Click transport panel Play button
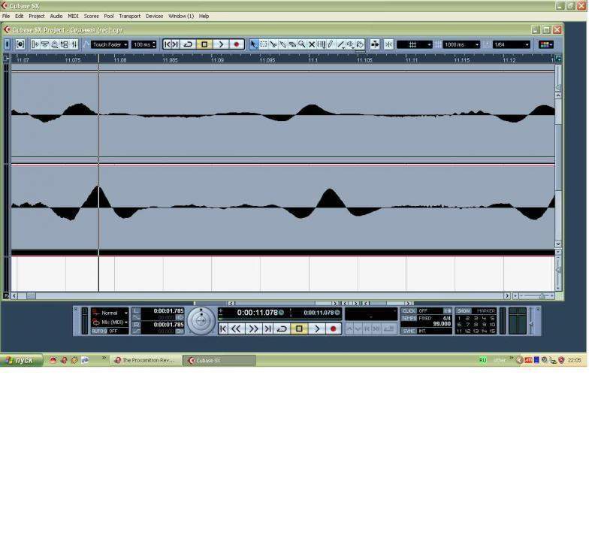The height and width of the screenshot is (545, 601). [317, 329]
